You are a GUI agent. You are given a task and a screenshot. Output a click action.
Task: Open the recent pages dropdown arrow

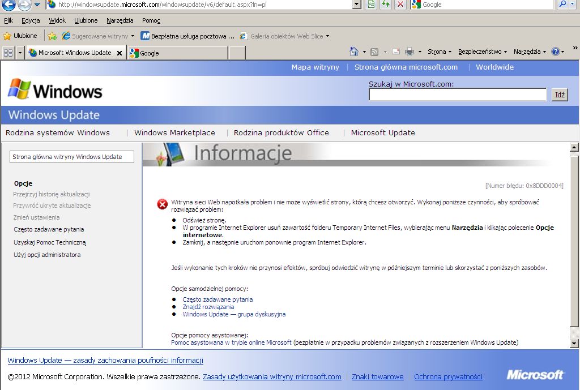[x=37, y=5]
